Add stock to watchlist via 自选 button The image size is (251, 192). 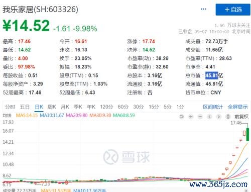click(233, 10)
